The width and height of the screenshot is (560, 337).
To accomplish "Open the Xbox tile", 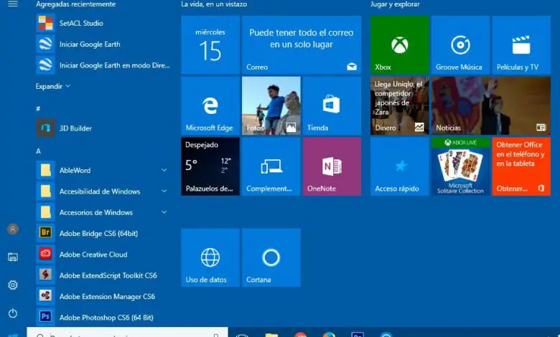I will [x=400, y=45].
